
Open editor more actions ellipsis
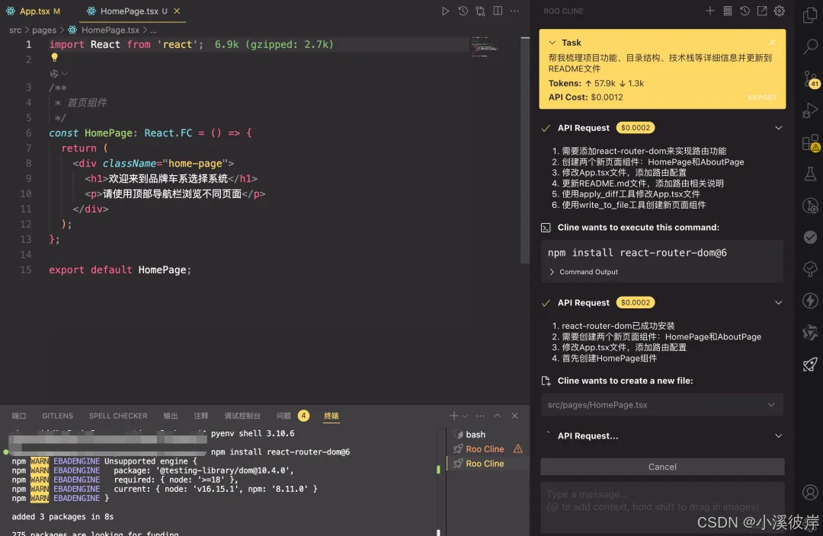pos(515,11)
